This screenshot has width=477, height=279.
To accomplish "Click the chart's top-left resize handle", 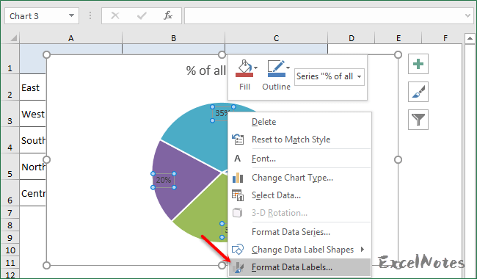I will 46,55.
